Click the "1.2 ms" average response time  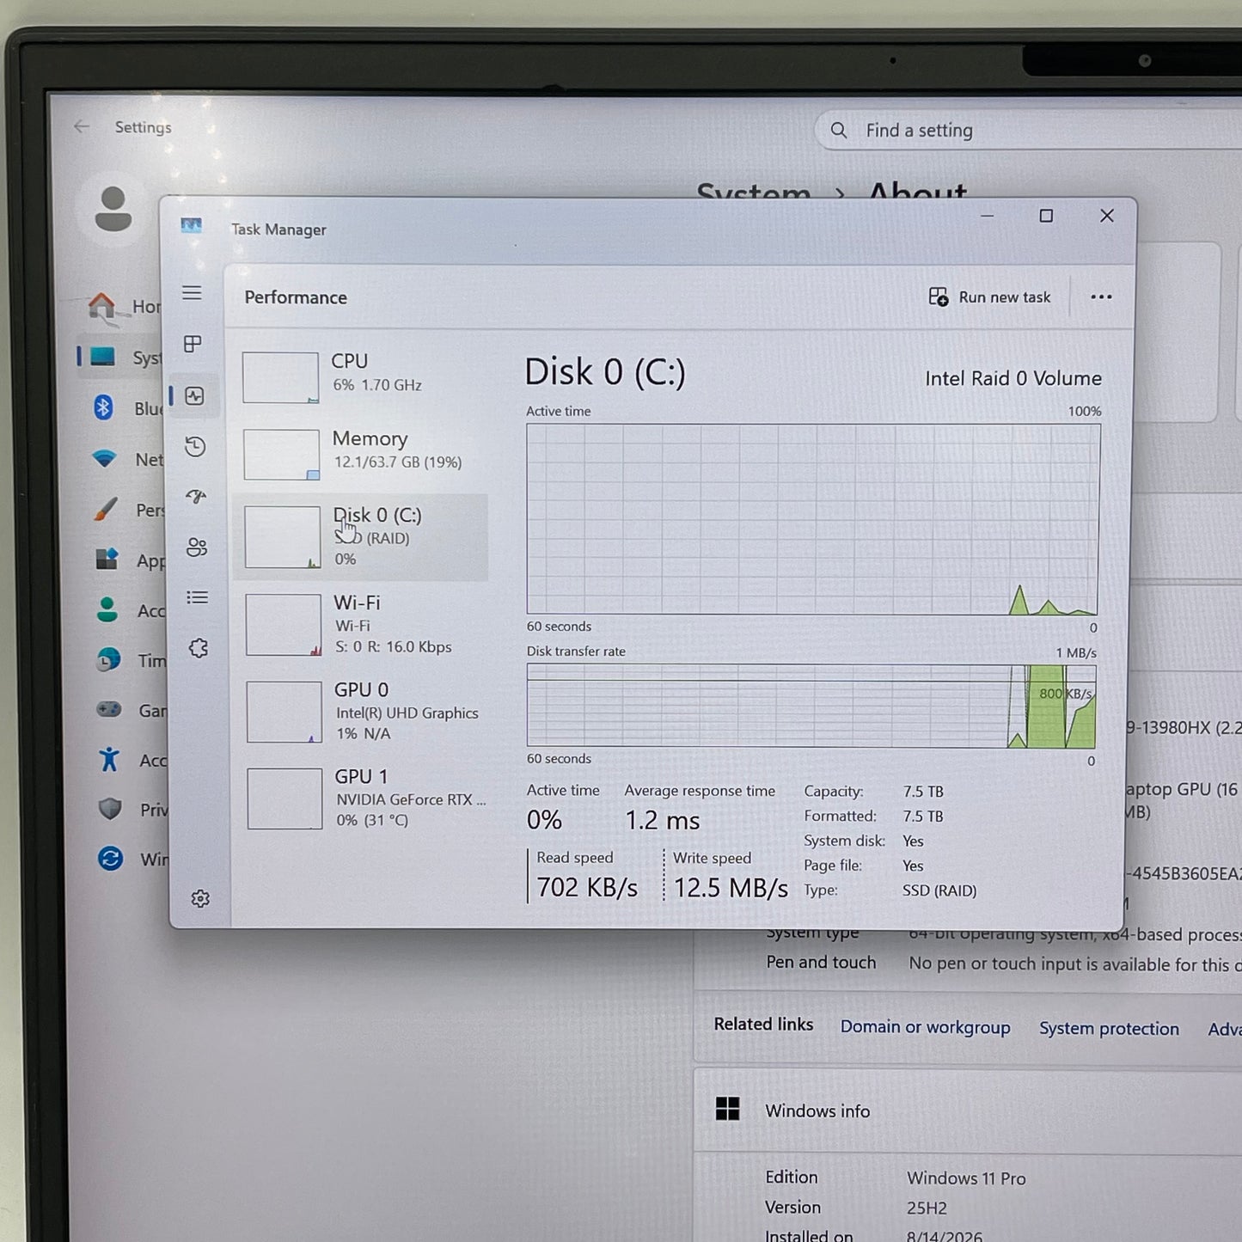pos(663,821)
